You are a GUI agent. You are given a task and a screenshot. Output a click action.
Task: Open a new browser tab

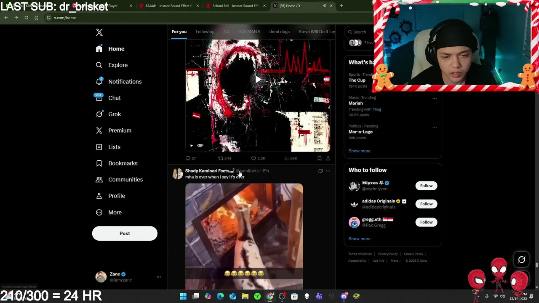[341, 6]
